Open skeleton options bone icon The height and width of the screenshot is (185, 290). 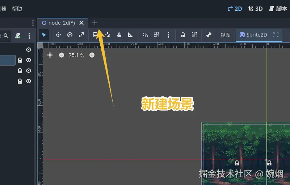tap(209, 35)
